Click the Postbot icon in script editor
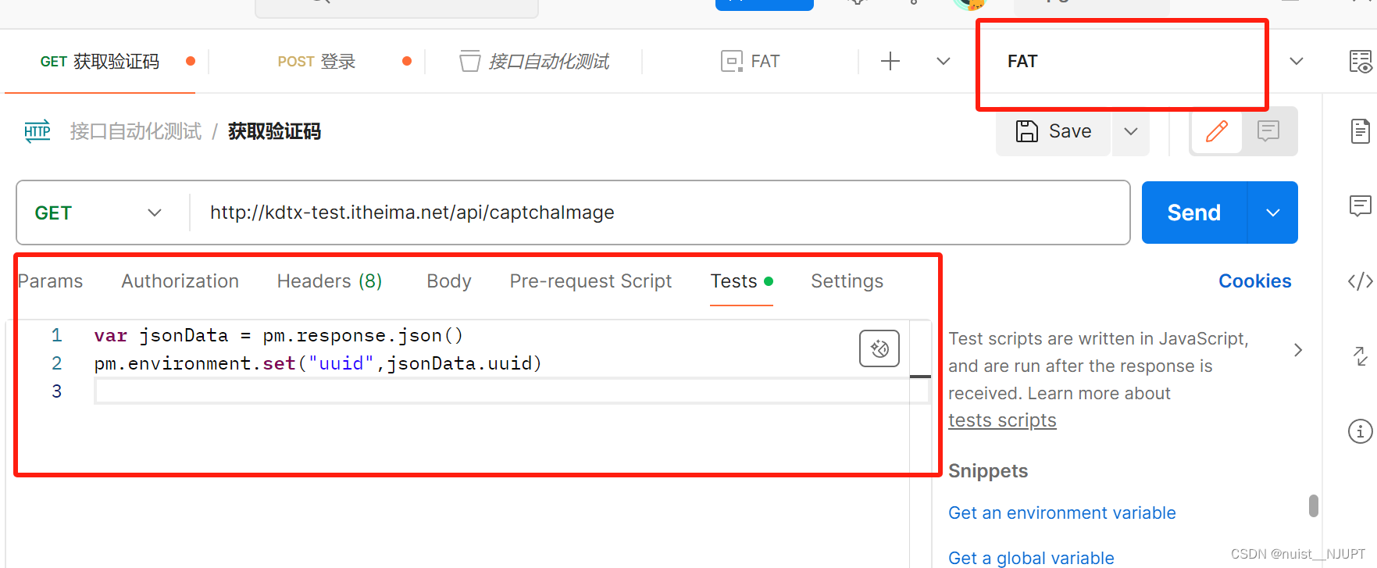Image resolution: width=1377 pixels, height=568 pixels. point(879,348)
